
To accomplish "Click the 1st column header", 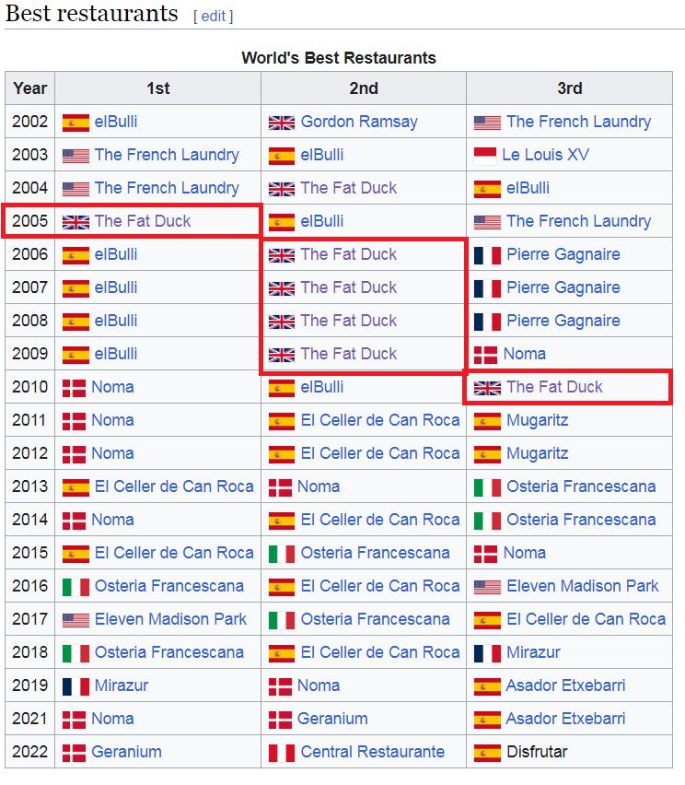I will coord(158,88).
